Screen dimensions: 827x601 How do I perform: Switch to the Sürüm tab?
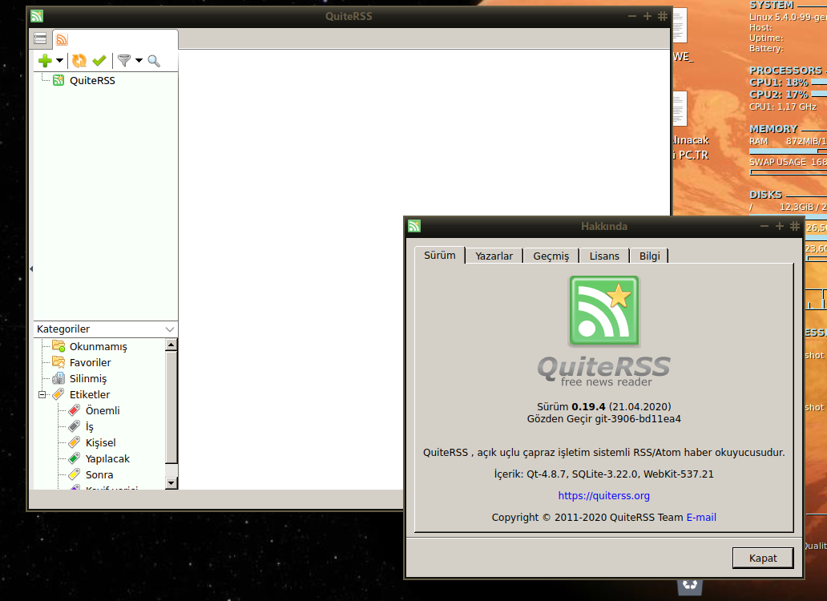(x=440, y=255)
